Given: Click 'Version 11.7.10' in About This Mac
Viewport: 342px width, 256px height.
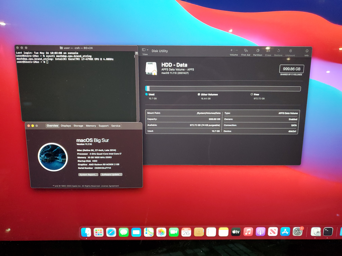Looking at the screenshot, I should (84, 144).
